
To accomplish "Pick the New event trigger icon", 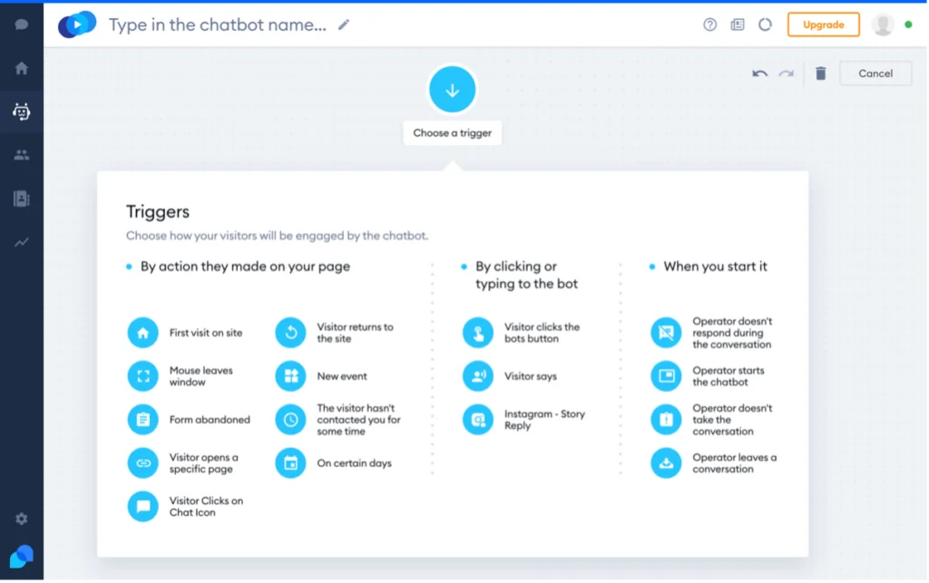I will (x=290, y=376).
